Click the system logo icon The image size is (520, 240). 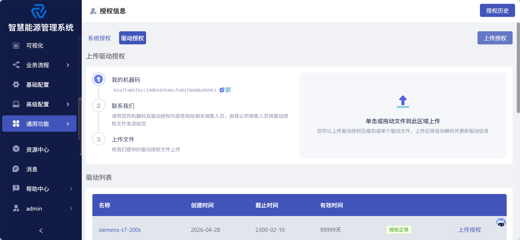39,11
